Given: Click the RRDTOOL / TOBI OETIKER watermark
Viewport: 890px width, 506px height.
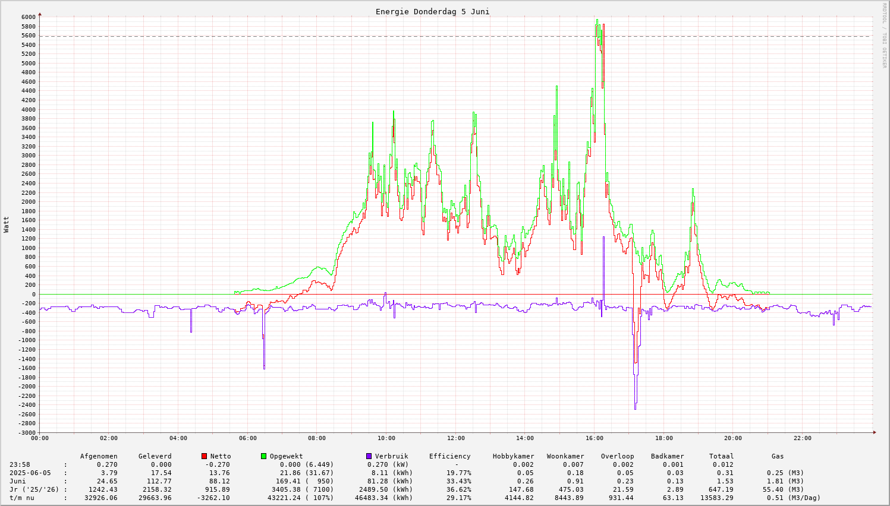Looking at the screenshot, I should (884, 34).
